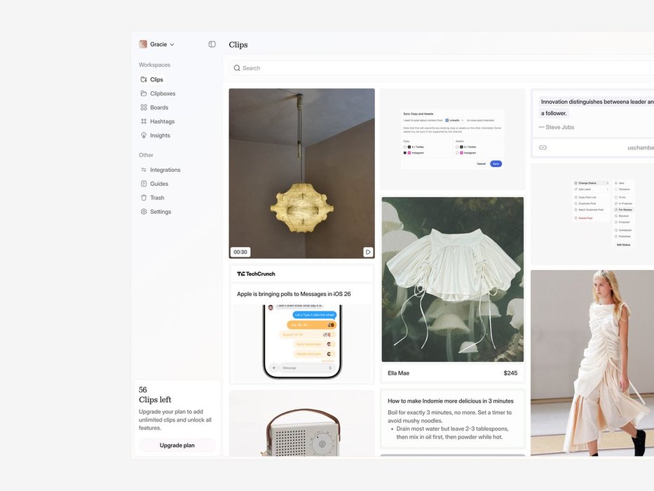
Task: Open the Sync Copy and Assets screenshot clip
Action: (452, 139)
